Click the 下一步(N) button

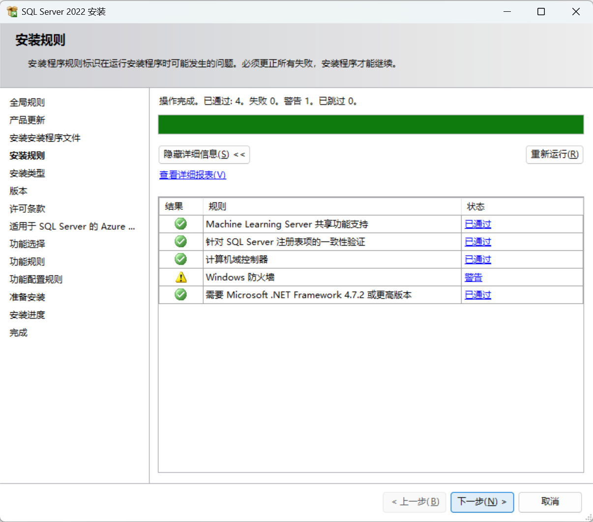click(x=482, y=502)
